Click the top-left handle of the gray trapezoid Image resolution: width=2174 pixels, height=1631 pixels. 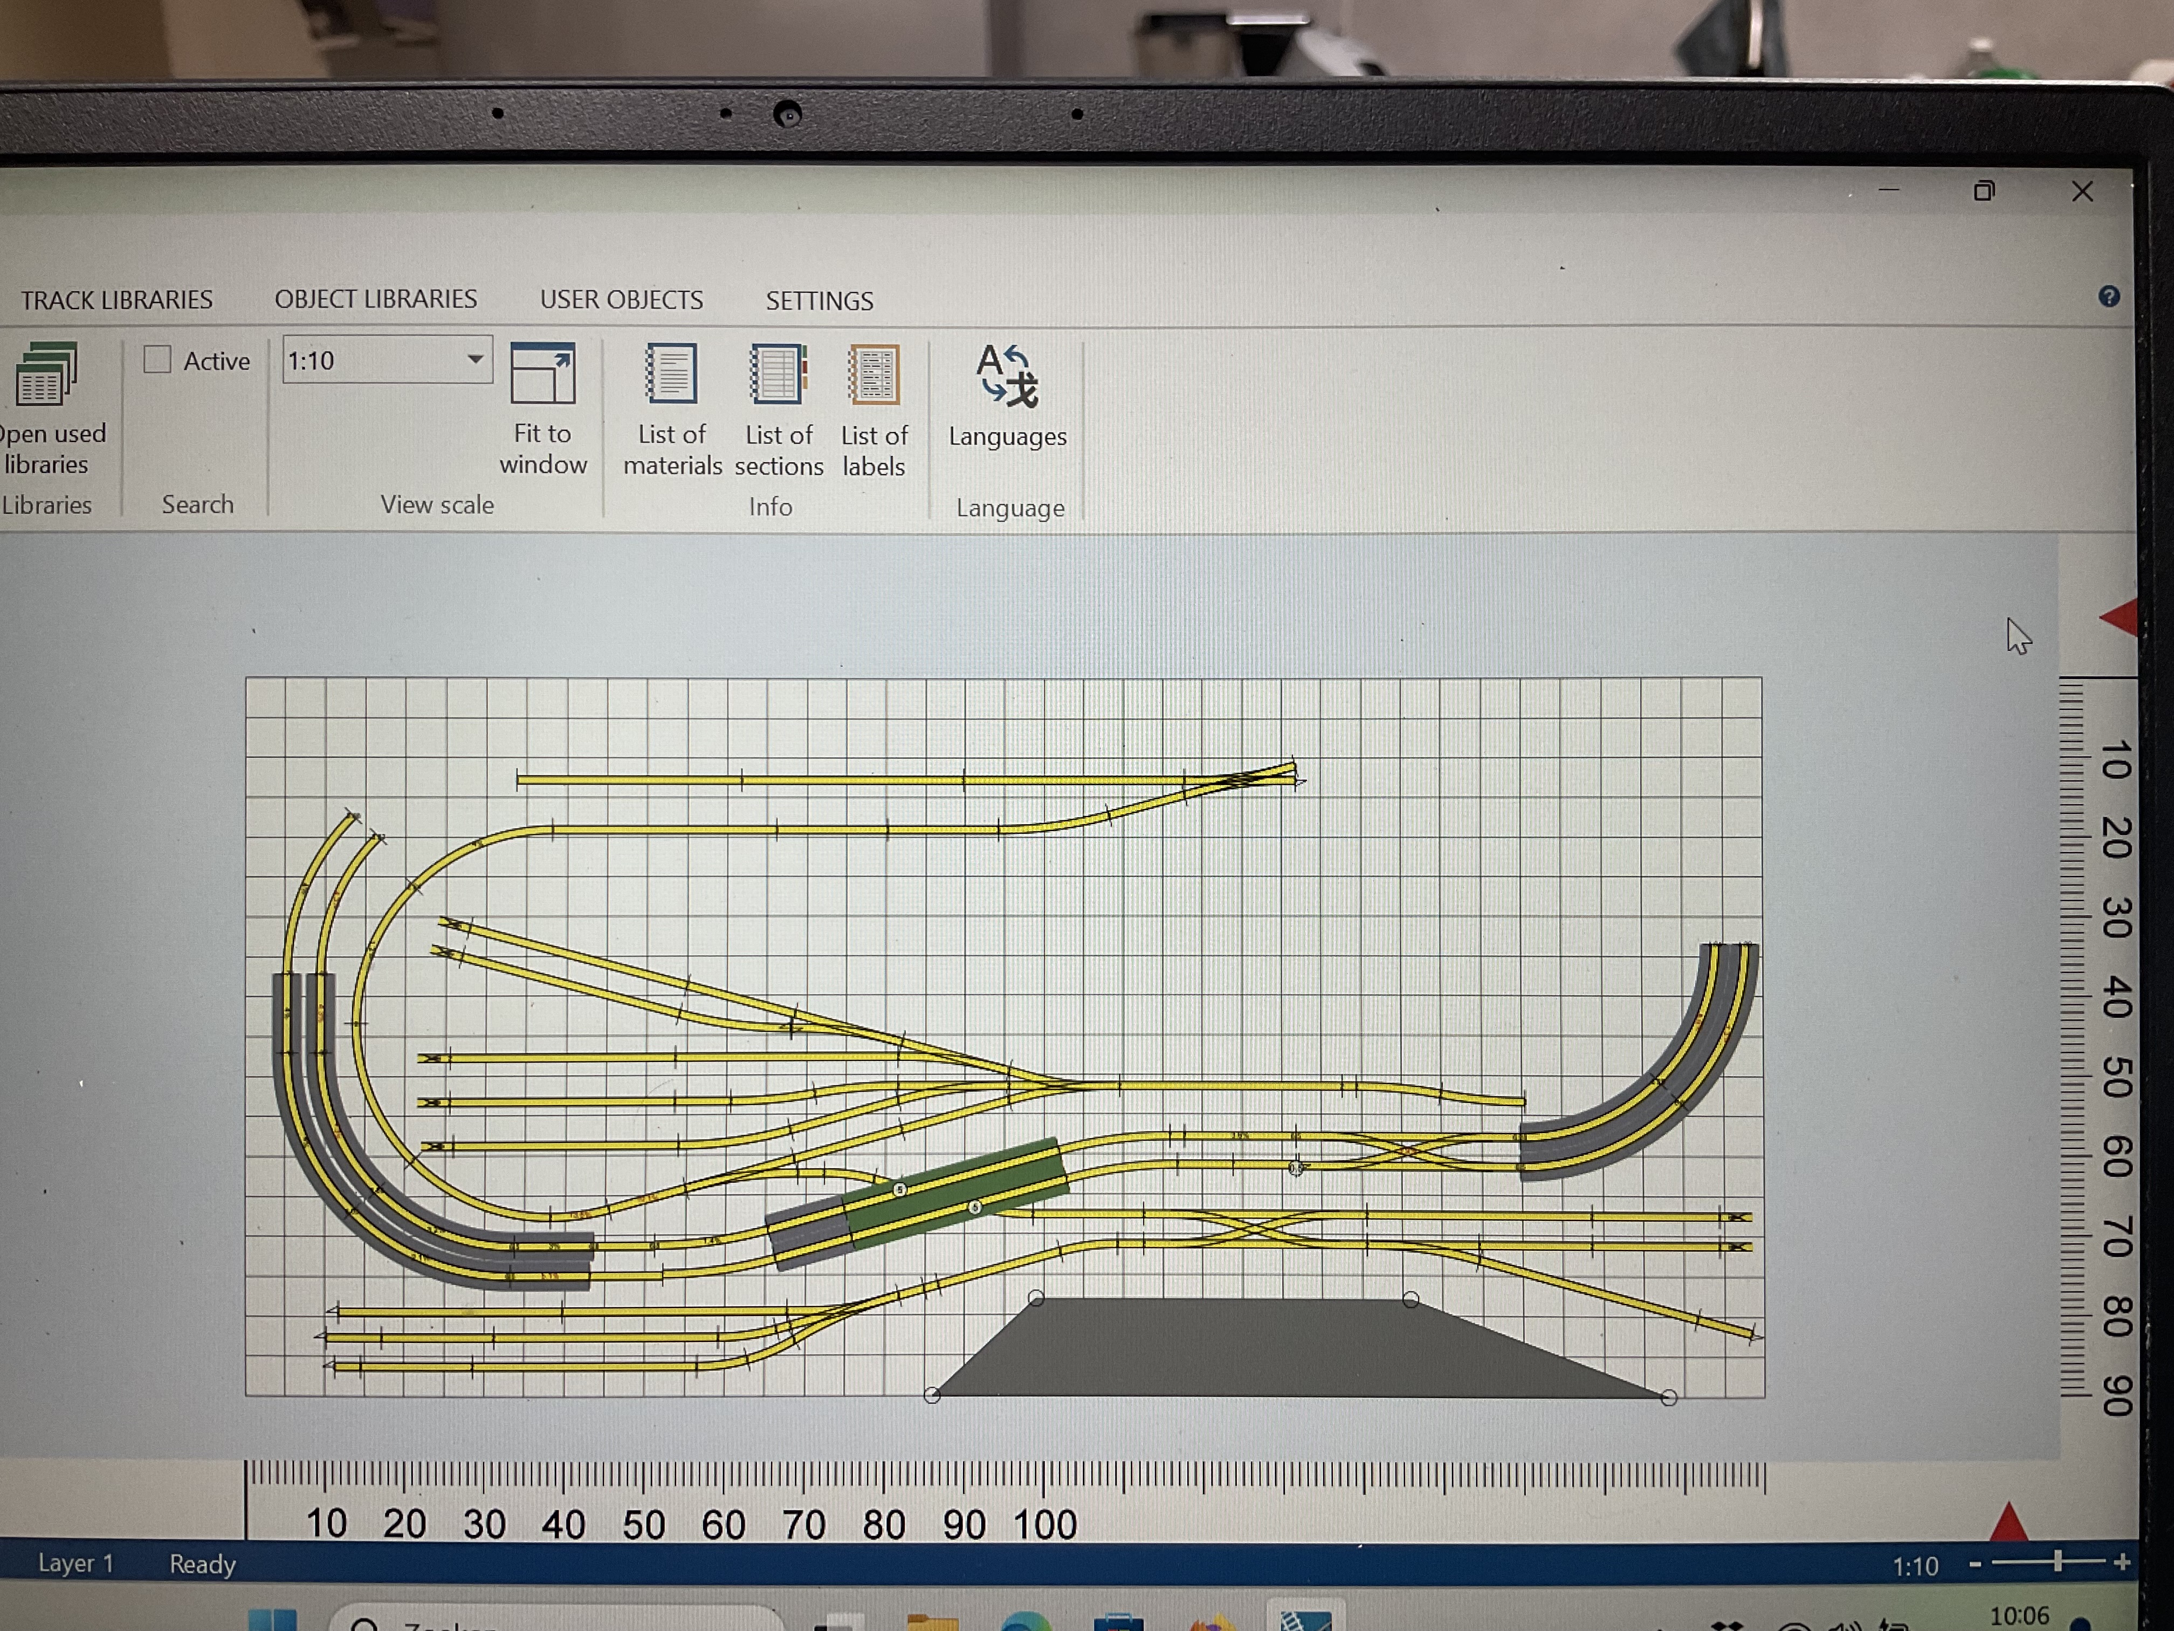[x=1036, y=1299]
